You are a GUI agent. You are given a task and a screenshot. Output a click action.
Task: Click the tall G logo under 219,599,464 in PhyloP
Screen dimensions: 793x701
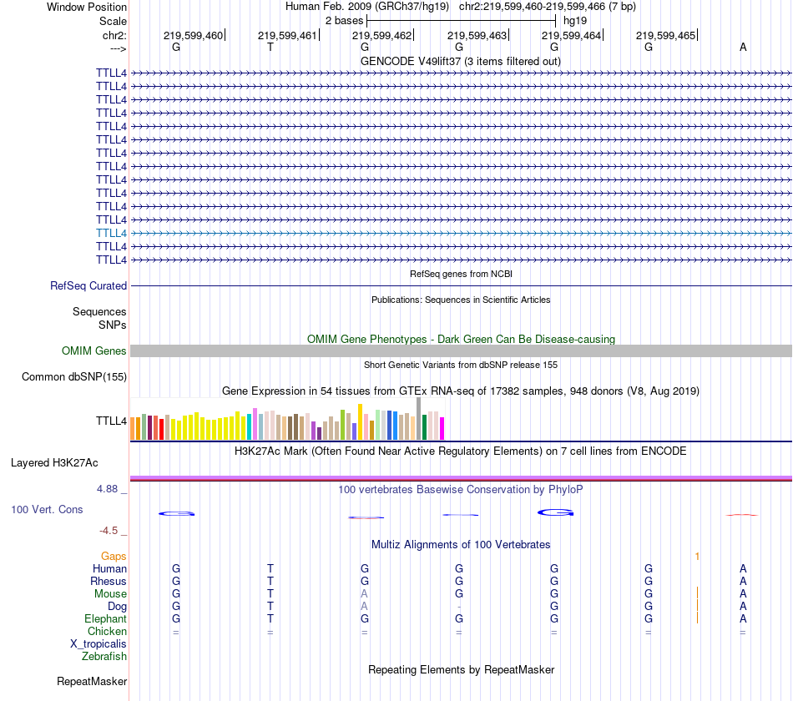point(555,513)
